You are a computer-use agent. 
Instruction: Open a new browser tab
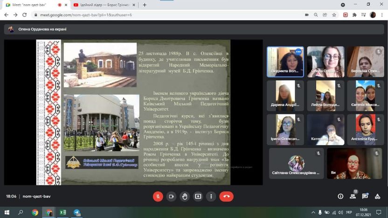pos(145,5)
